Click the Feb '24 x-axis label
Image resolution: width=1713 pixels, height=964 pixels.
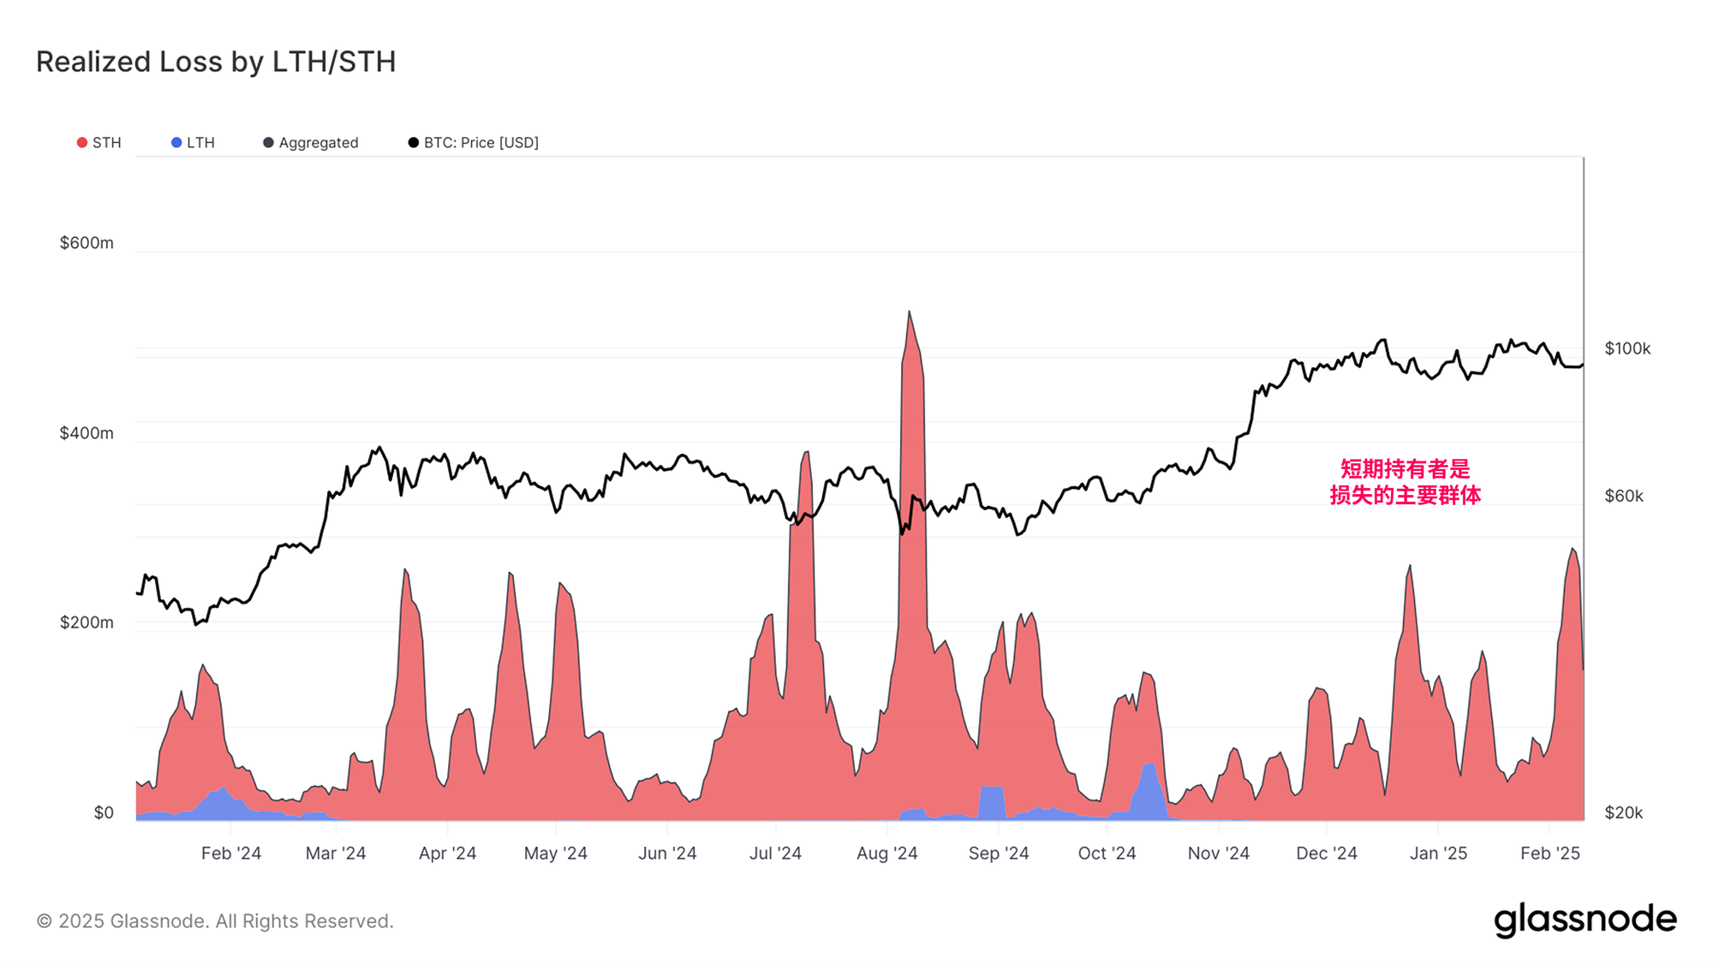click(230, 854)
